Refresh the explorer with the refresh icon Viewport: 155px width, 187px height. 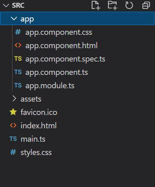129,5
